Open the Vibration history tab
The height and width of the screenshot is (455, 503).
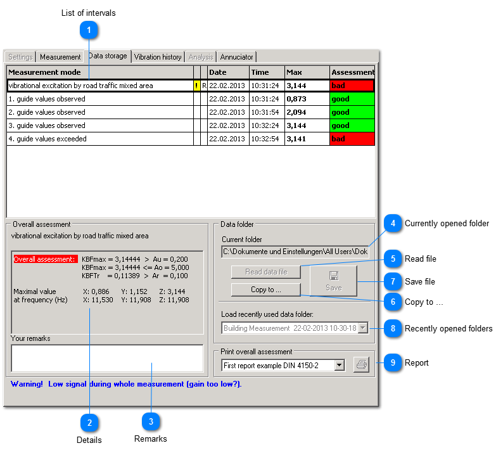click(158, 57)
